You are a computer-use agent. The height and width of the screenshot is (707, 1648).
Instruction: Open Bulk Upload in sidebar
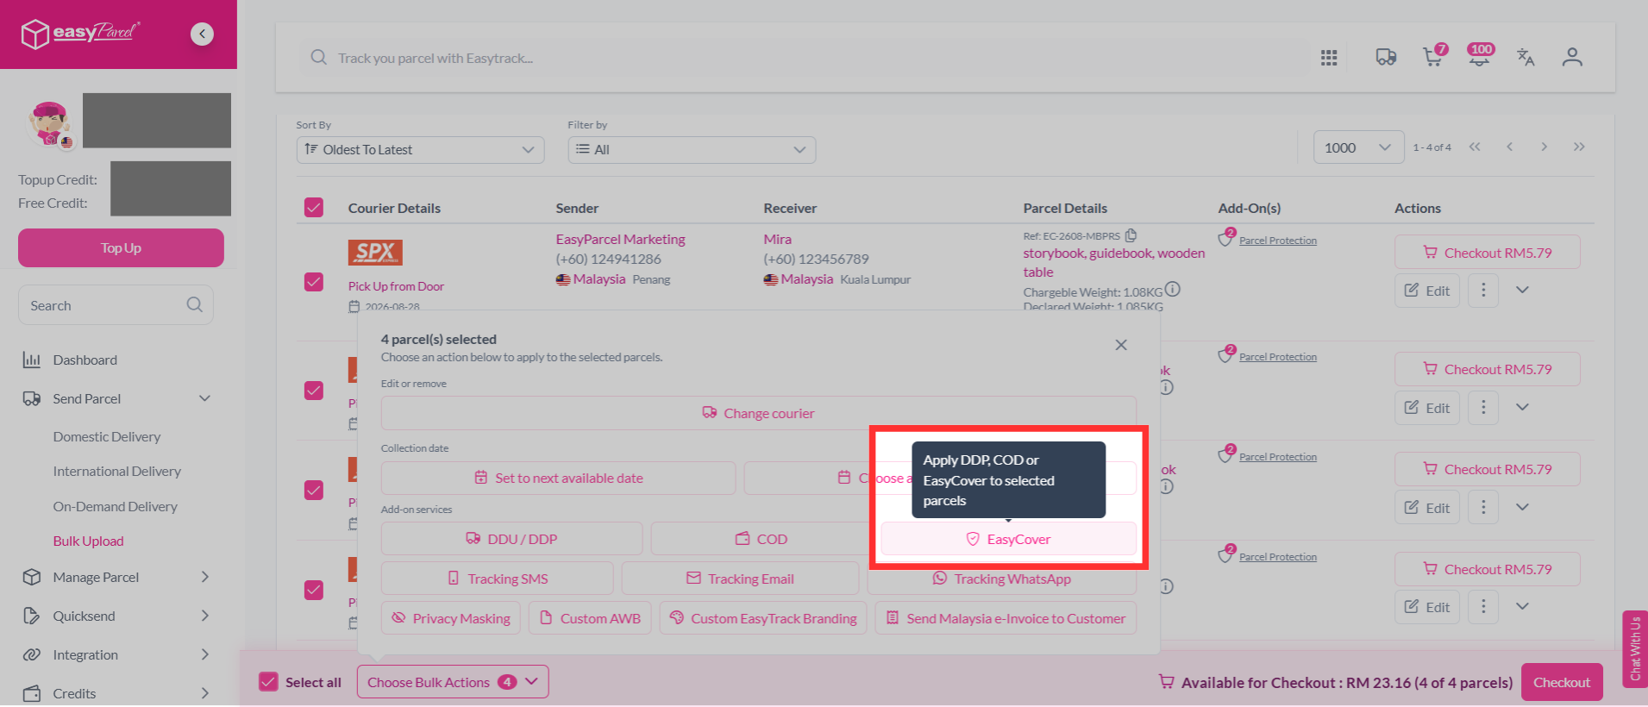(89, 541)
